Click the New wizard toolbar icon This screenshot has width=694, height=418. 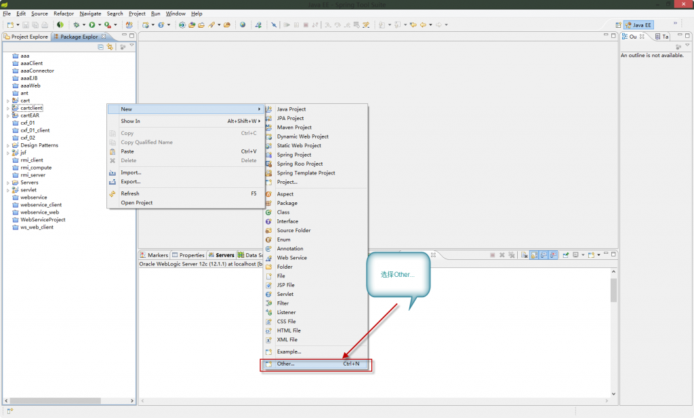10,25
